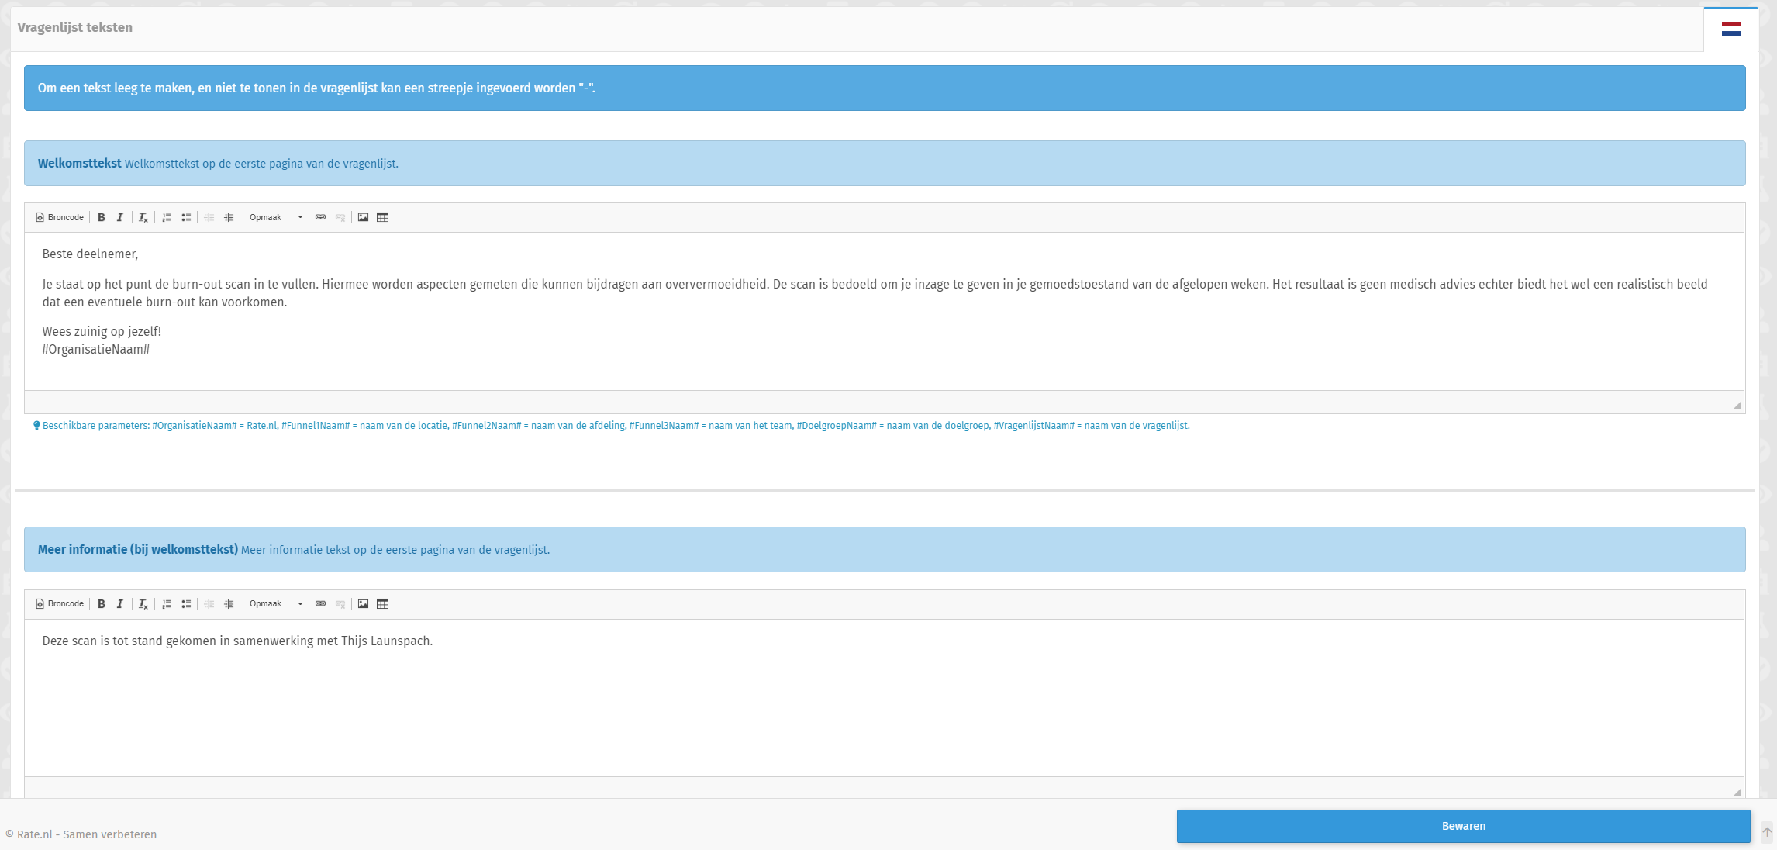Open Opmaak dropdown in Meer informatie toolbar
The width and height of the screenshot is (1777, 850).
click(275, 603)
